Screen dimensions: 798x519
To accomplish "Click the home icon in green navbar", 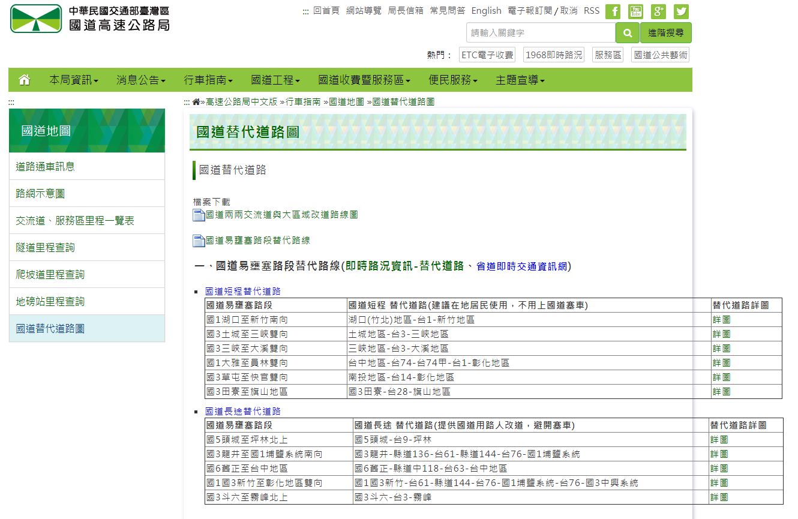I will point(25,80).
